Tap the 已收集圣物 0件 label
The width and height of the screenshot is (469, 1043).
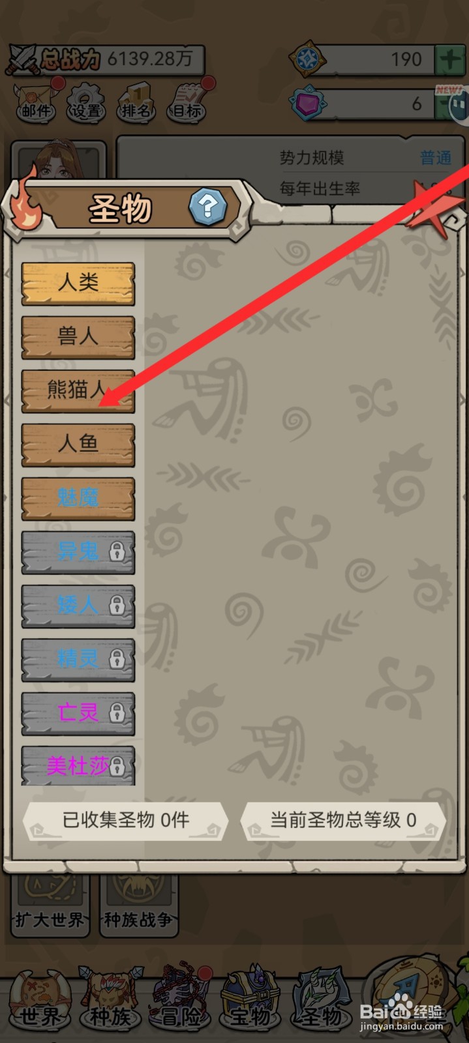[126, 820]
